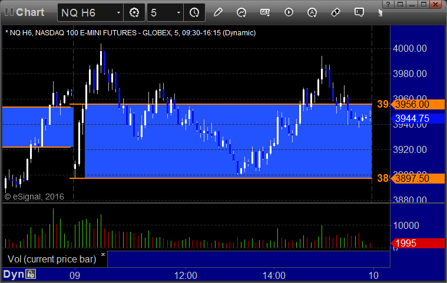This screenshot has width=447, height=283.
Task: Click the 12:00 time axis label
Action: pyautogui.click(x=186, y=275)
